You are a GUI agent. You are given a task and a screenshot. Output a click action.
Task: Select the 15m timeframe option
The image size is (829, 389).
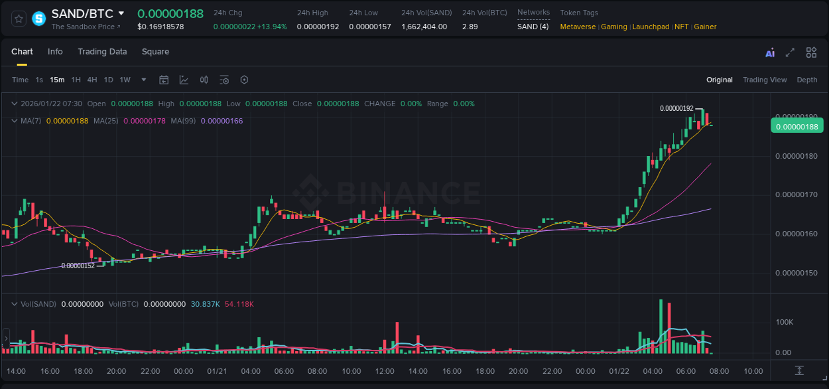coord(56,80)
